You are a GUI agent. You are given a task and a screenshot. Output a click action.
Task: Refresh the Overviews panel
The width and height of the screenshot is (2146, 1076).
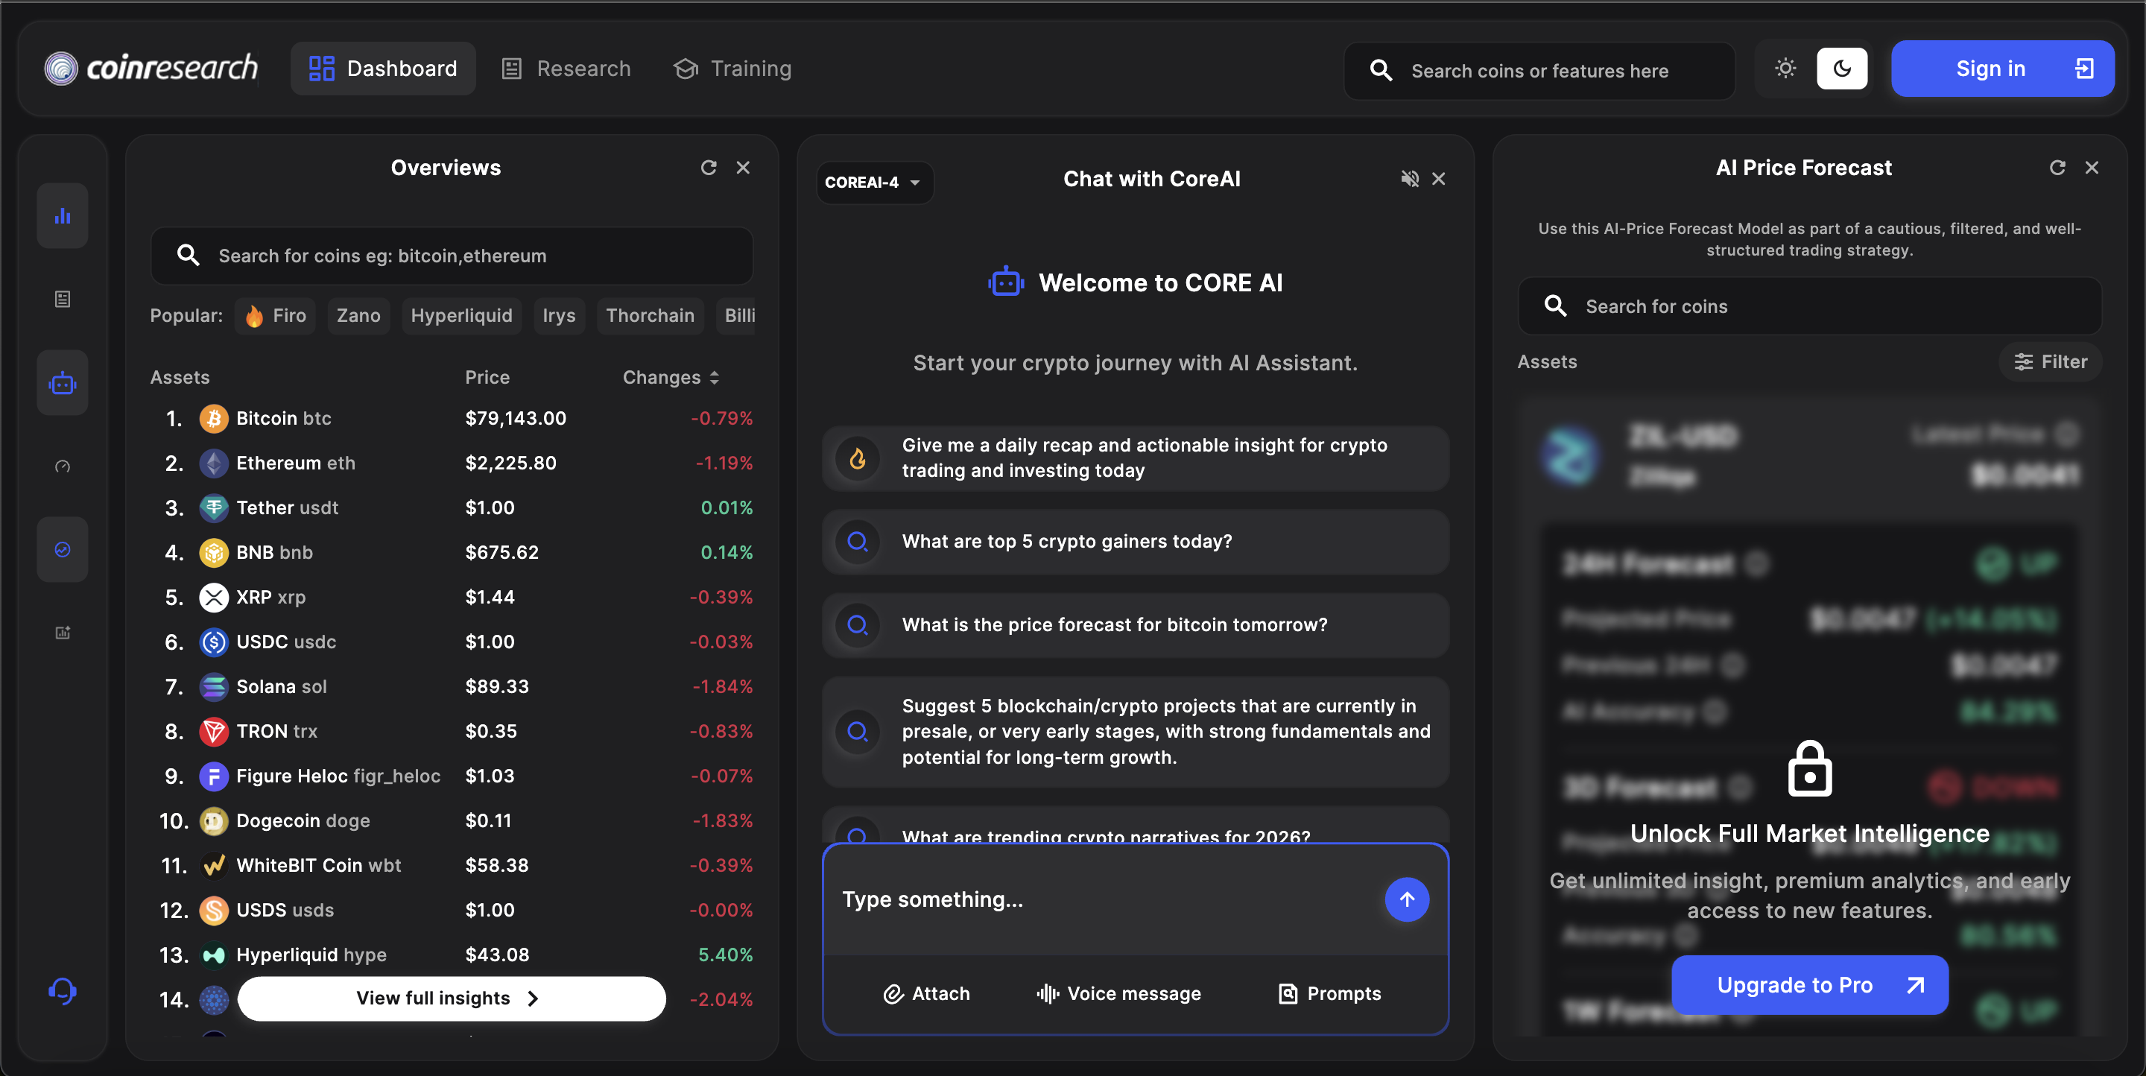pyautogui.click(x=709, y=168)
